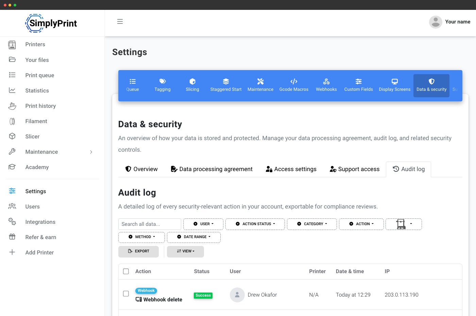This screenshot has height=316, width=476.
Task: Open the Maintenance settings tab
Action: 260,85
